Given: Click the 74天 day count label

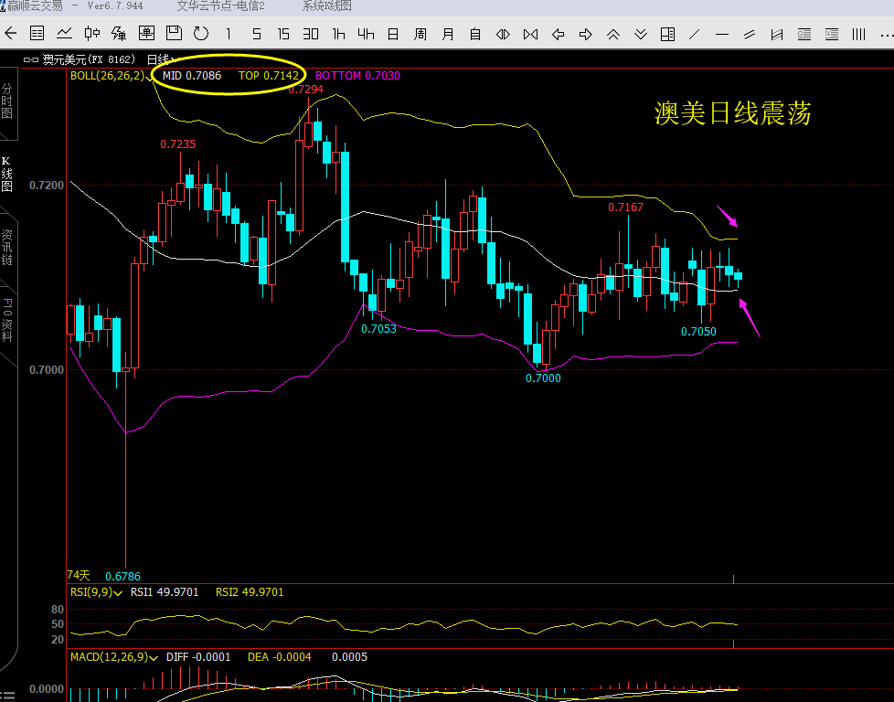Looking at the screenshot, I should coord(79,575).
